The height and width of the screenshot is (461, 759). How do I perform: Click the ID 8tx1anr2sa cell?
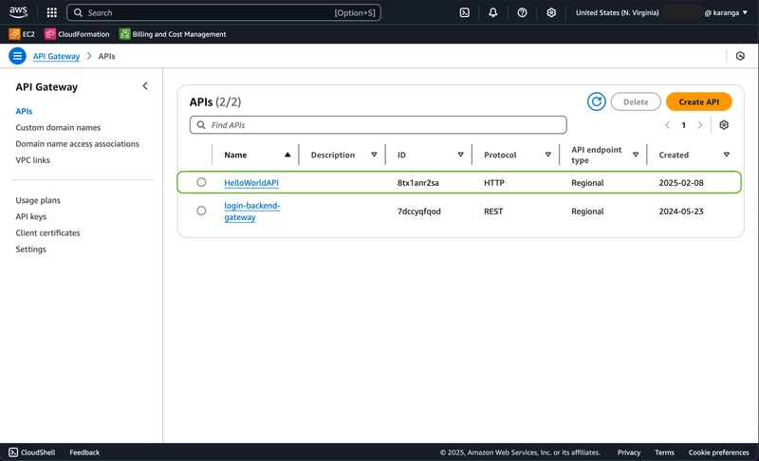pyautogui.click(x=418, y=183)
